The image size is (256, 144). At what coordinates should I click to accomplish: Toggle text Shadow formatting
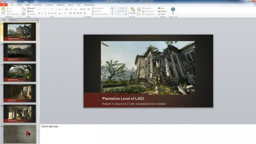point(49,13)
